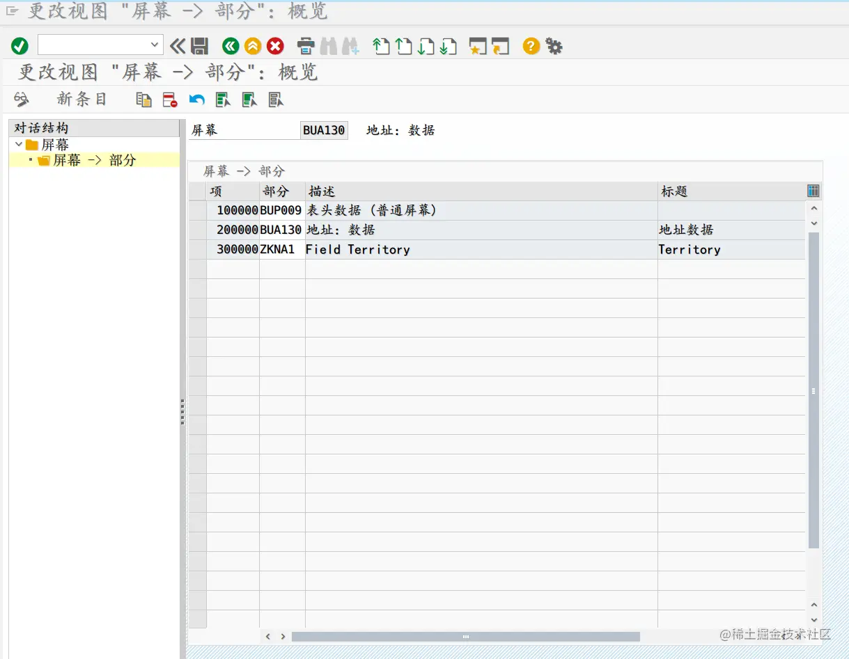
Task: Select the row selector for item 200000
Action: click(198, 230)
